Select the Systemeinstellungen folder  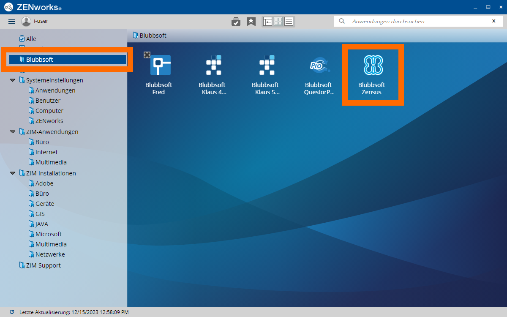point(51,80)
